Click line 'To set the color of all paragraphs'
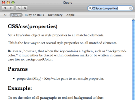 tap(55, 98)
